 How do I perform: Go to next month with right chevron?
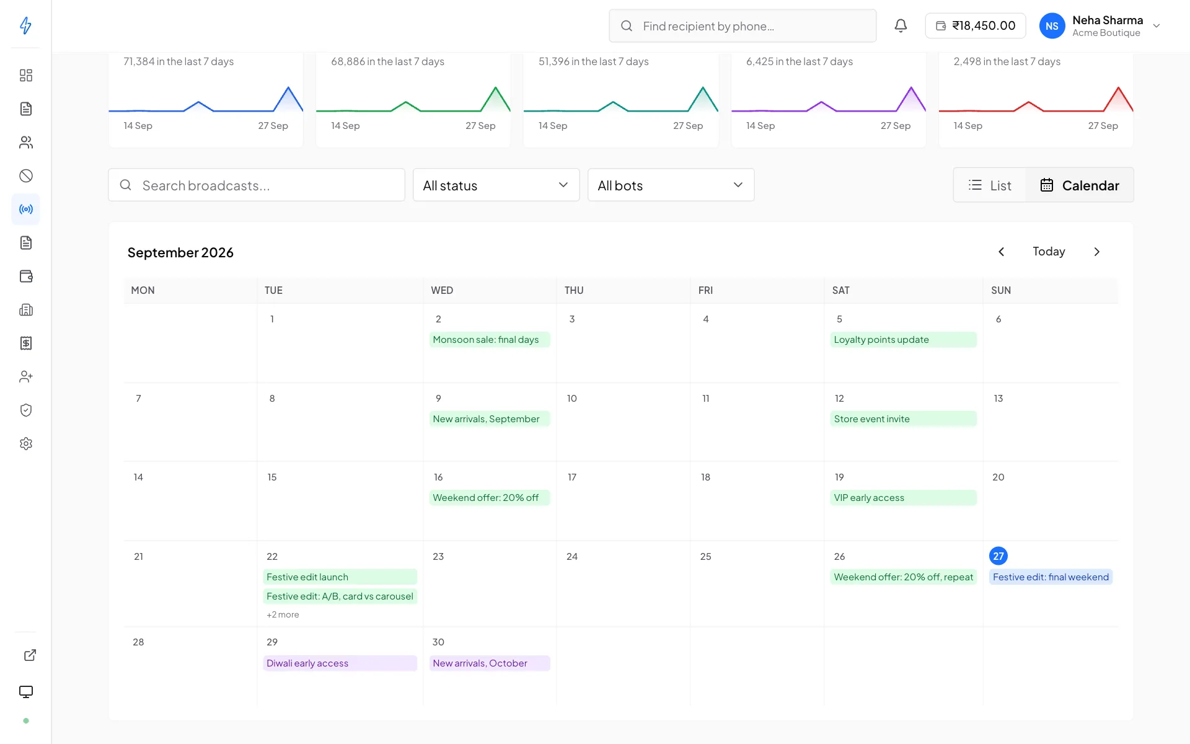point(1096,252)
